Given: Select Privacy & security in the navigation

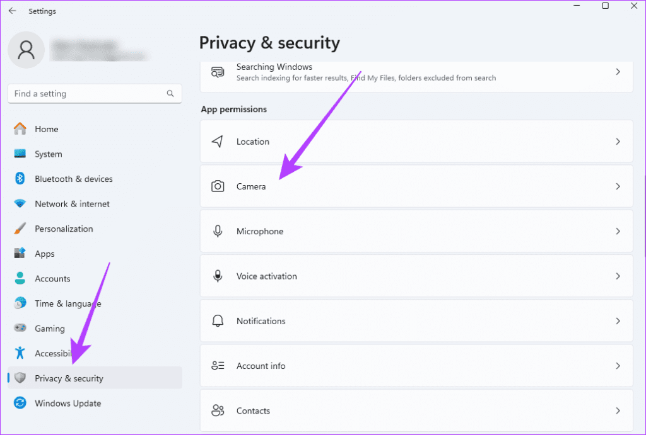Looking at the screenshot, I should tap(69, 378).
